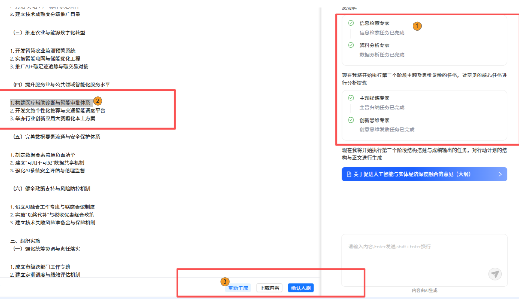Screen dimensions: 519x301
Task: Click the 信息检索任务已完成 status text
Action: point(382,32)
